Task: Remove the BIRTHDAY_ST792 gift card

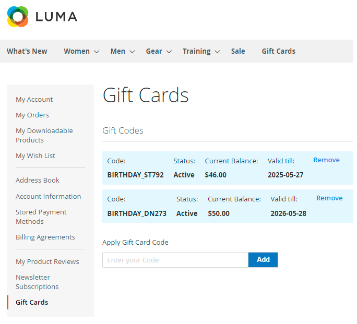Action: [x=326, y=160]
